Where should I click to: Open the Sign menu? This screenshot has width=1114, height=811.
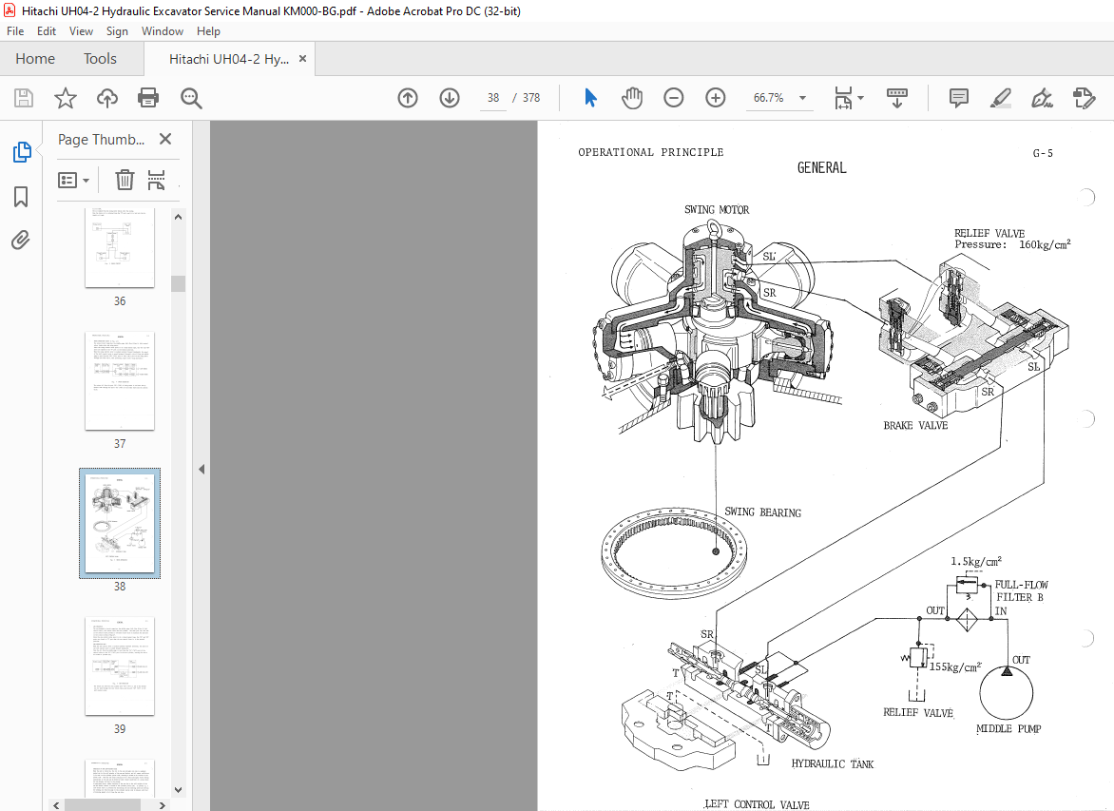(x=117, y=31)
